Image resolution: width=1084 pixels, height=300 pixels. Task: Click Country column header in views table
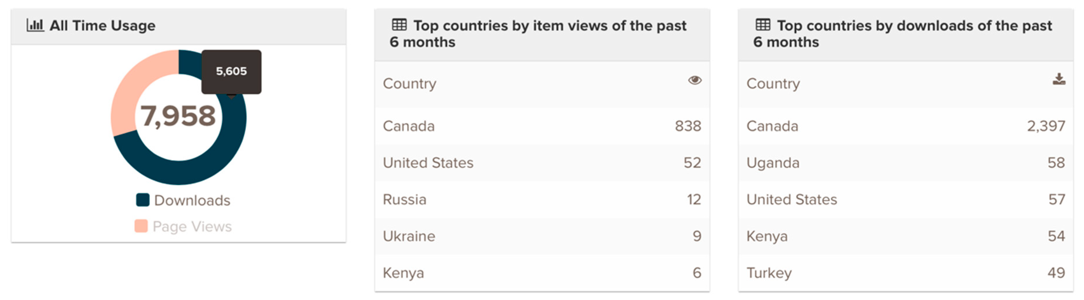(409, 84)
